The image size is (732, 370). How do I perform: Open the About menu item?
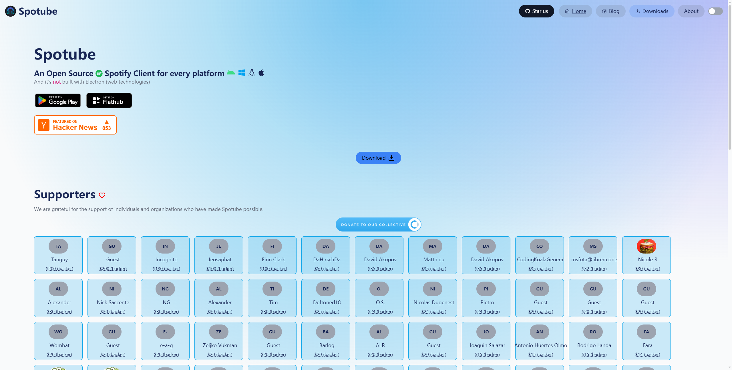(690, 11)
